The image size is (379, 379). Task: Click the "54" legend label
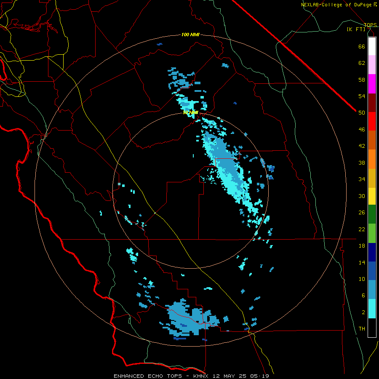click(x=362, y=96)
